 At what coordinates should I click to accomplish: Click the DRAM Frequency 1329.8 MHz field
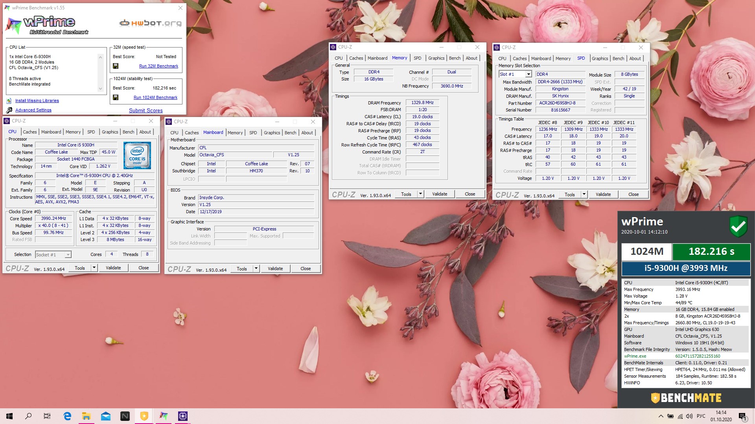coord(423,102)
